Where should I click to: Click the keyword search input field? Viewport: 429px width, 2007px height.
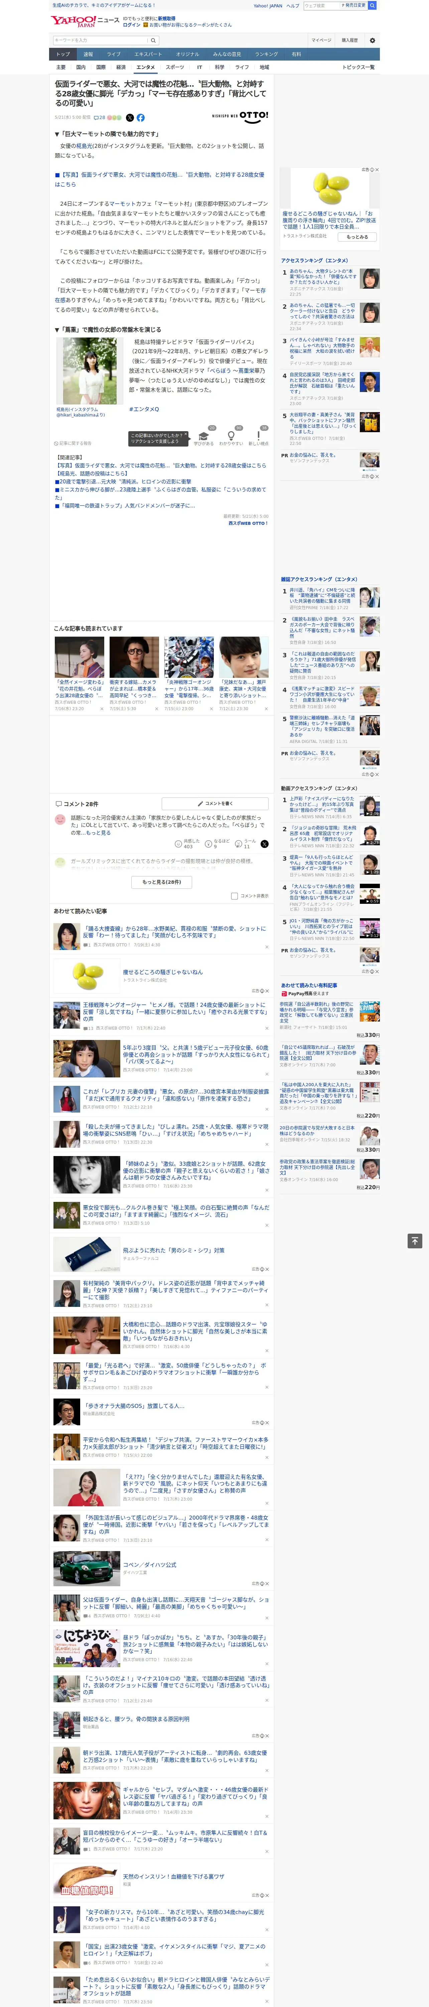click(101, 40)
